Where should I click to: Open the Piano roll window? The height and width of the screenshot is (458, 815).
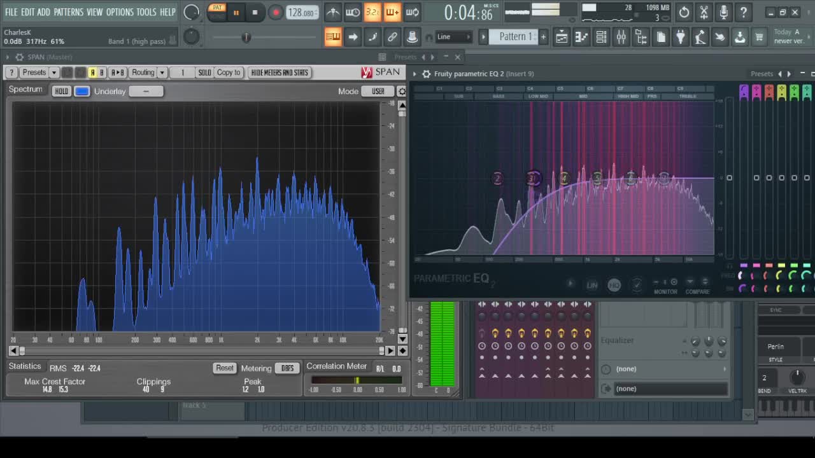click(x=581, y=38)
